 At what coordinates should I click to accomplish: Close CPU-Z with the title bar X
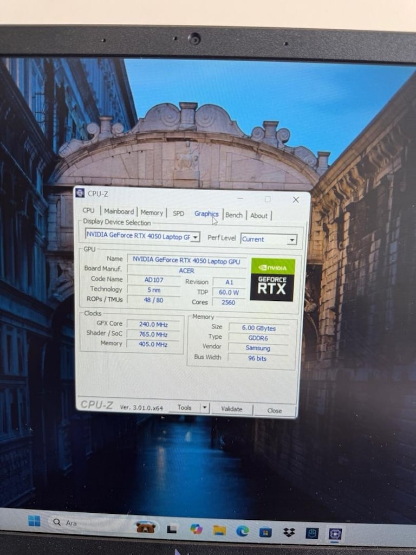[296, 199]
